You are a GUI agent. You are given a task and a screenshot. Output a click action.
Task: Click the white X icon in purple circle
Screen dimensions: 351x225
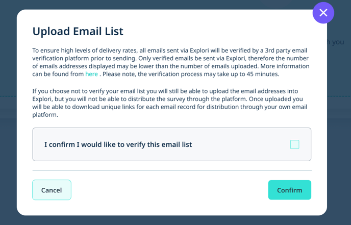323,13
